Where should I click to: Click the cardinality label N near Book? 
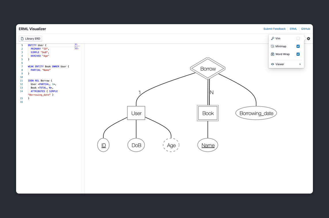pos(212,92)
